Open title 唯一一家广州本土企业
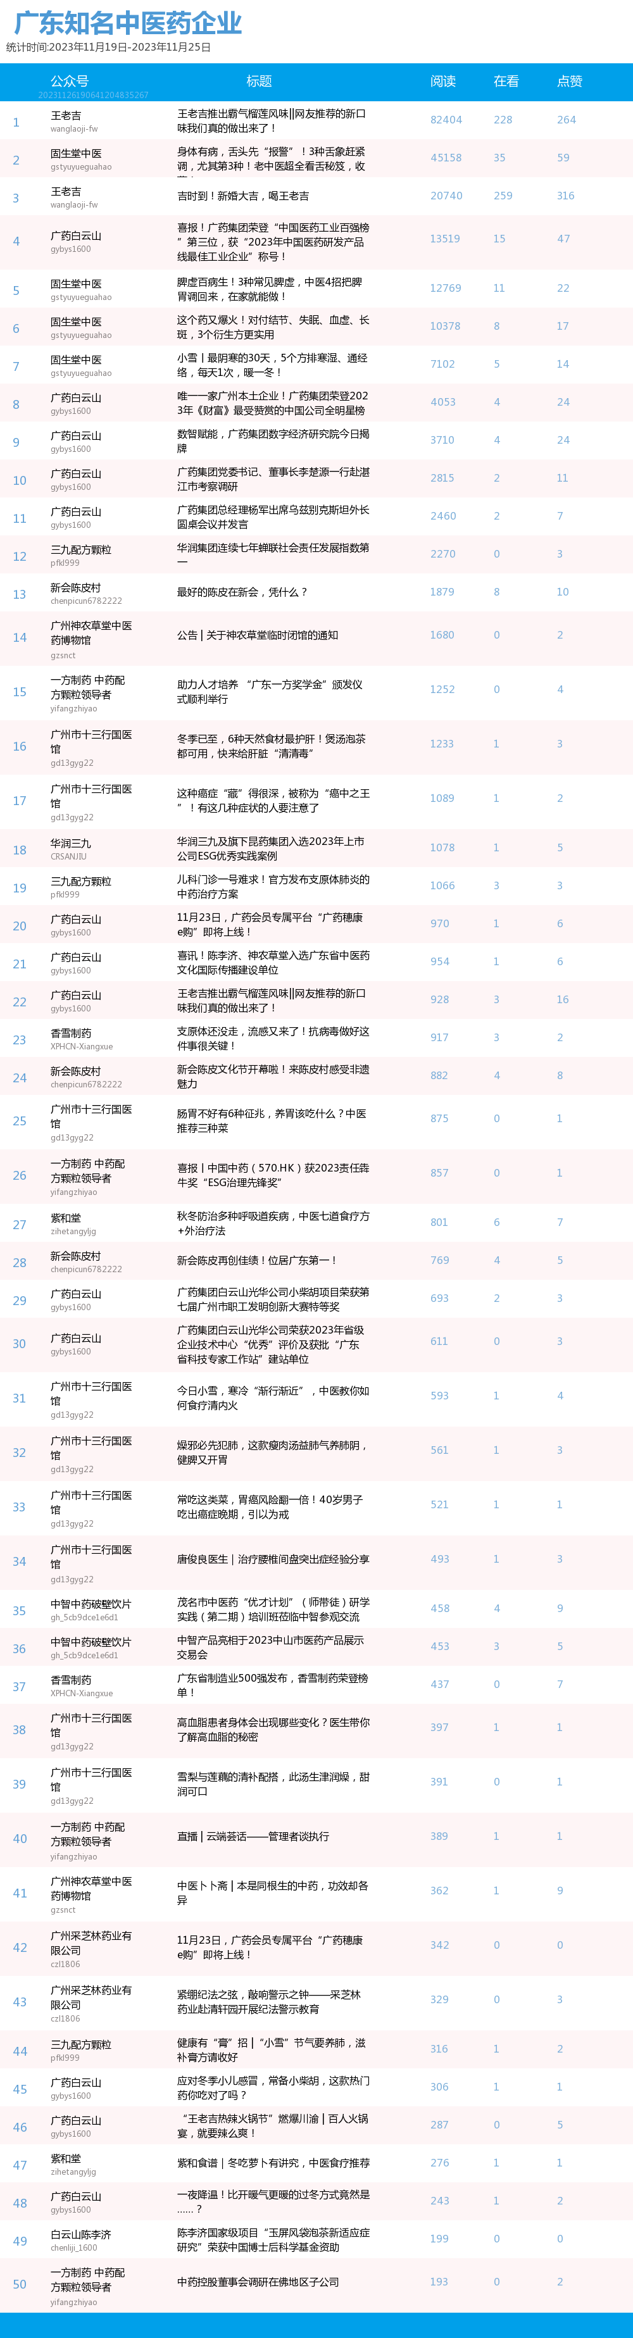Image resolution: width=633 pixels, height=2338 pixels. coord(272,403)
